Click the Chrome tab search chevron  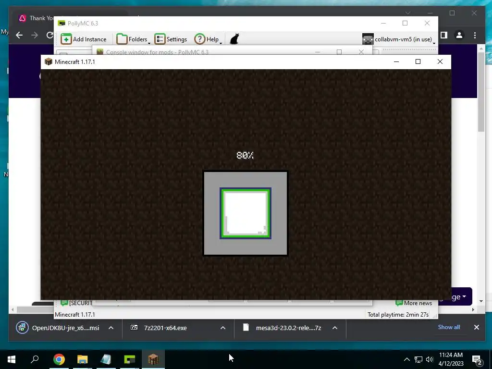[408, 13]
